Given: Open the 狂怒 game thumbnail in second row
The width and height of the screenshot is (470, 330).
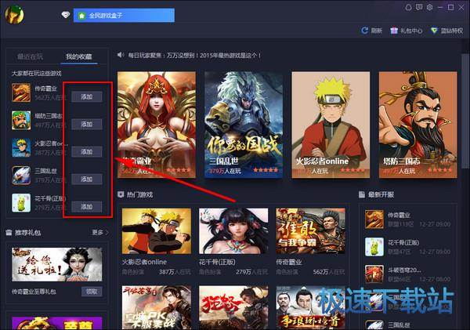Looking at the screenshot, I should (233, 307).
